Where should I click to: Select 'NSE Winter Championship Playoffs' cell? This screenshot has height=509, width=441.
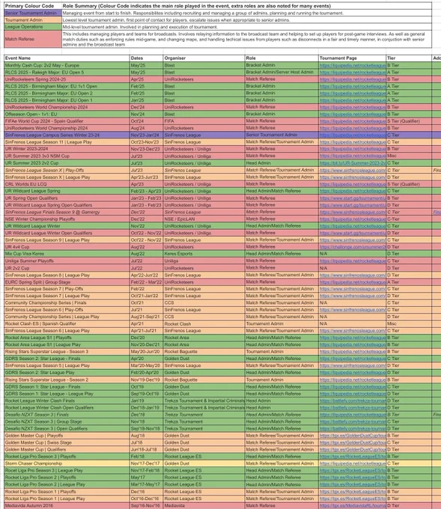point(67,219)
